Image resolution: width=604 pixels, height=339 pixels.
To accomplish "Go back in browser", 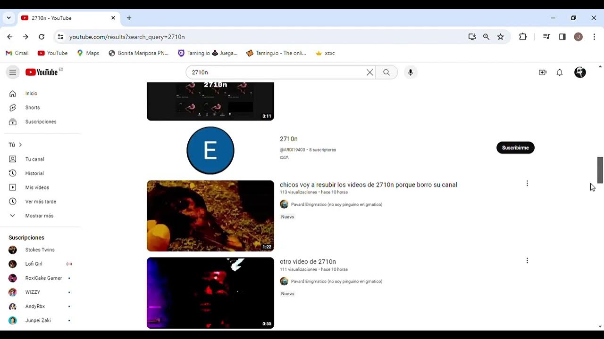I will coord(10,37).
